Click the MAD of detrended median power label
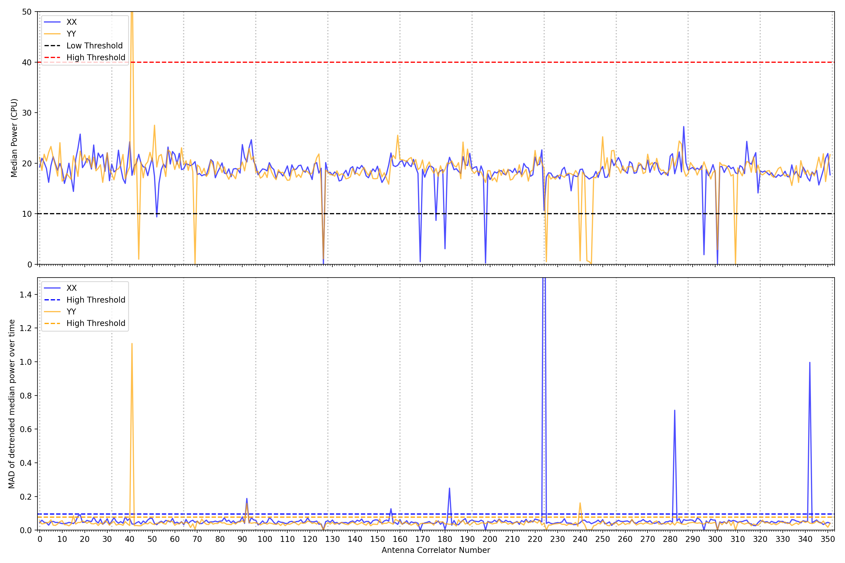 [x=12, y=404]
